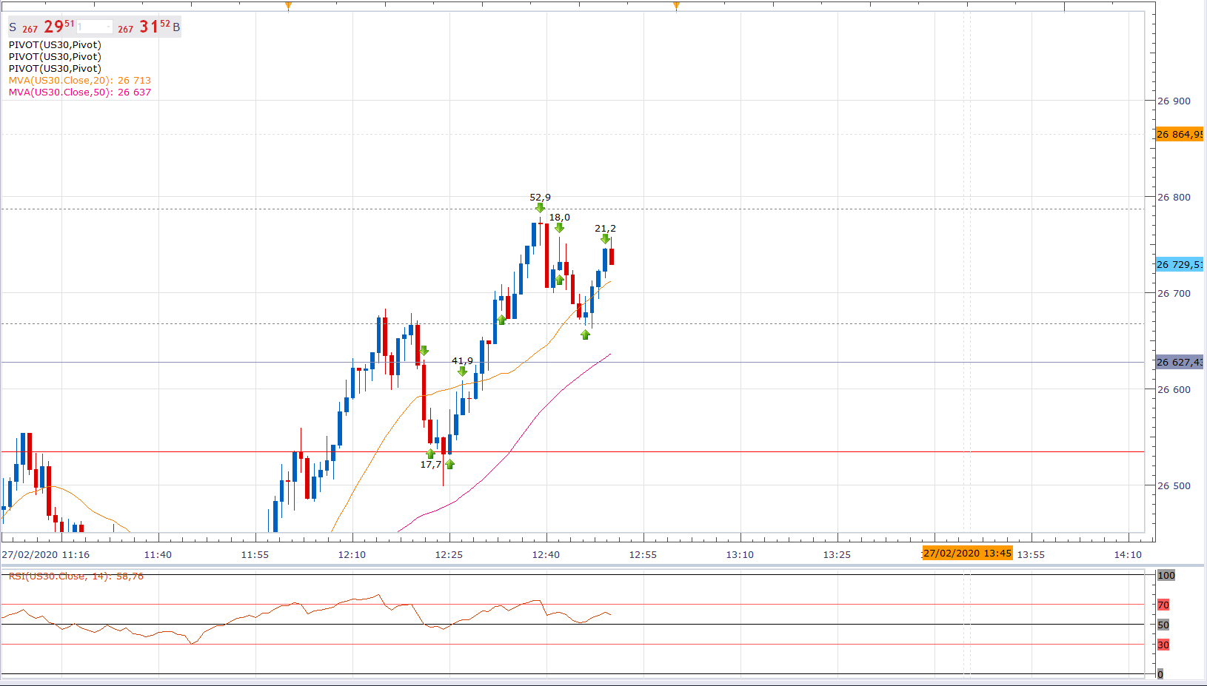Click the Sell price button showing 267 29
Image resolution: width=1207 pixels, height=686 pixels.
click(41, 27)
